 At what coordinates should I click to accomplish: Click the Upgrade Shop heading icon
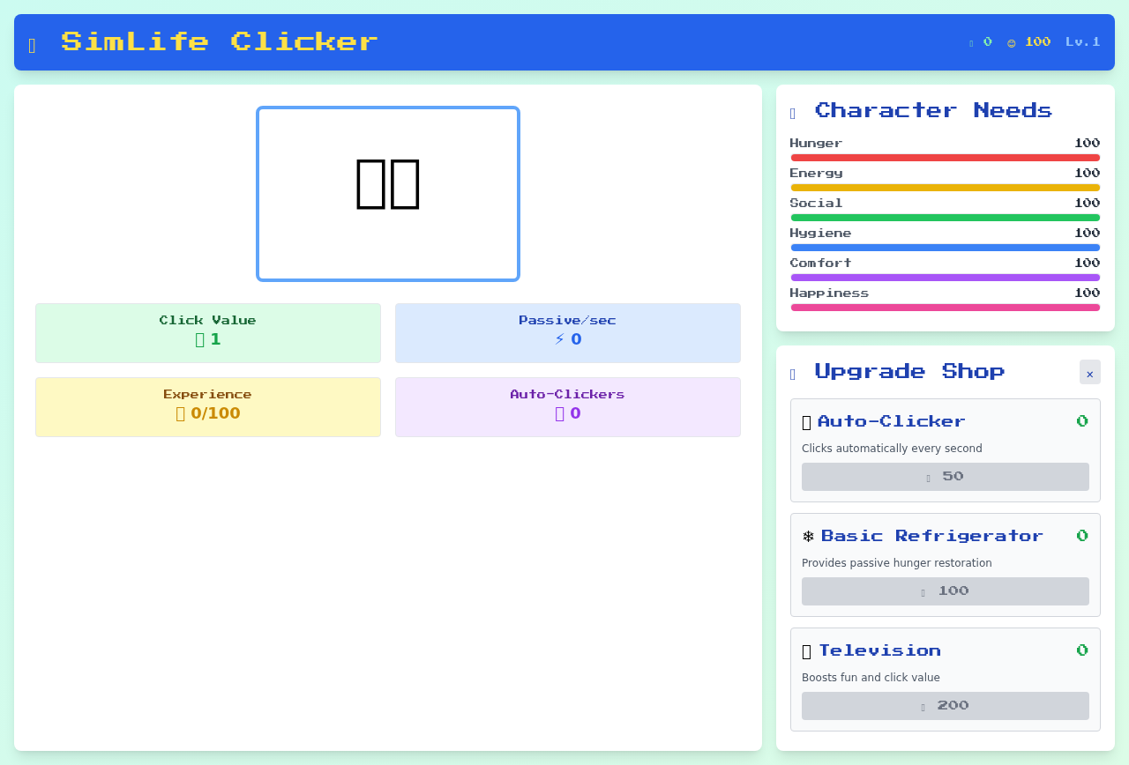tap(793, 374)
